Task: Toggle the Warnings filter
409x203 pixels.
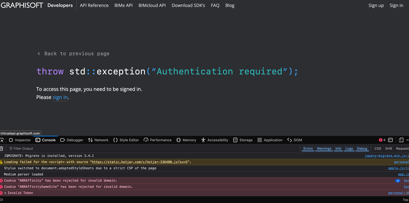Action: [324, 148]
